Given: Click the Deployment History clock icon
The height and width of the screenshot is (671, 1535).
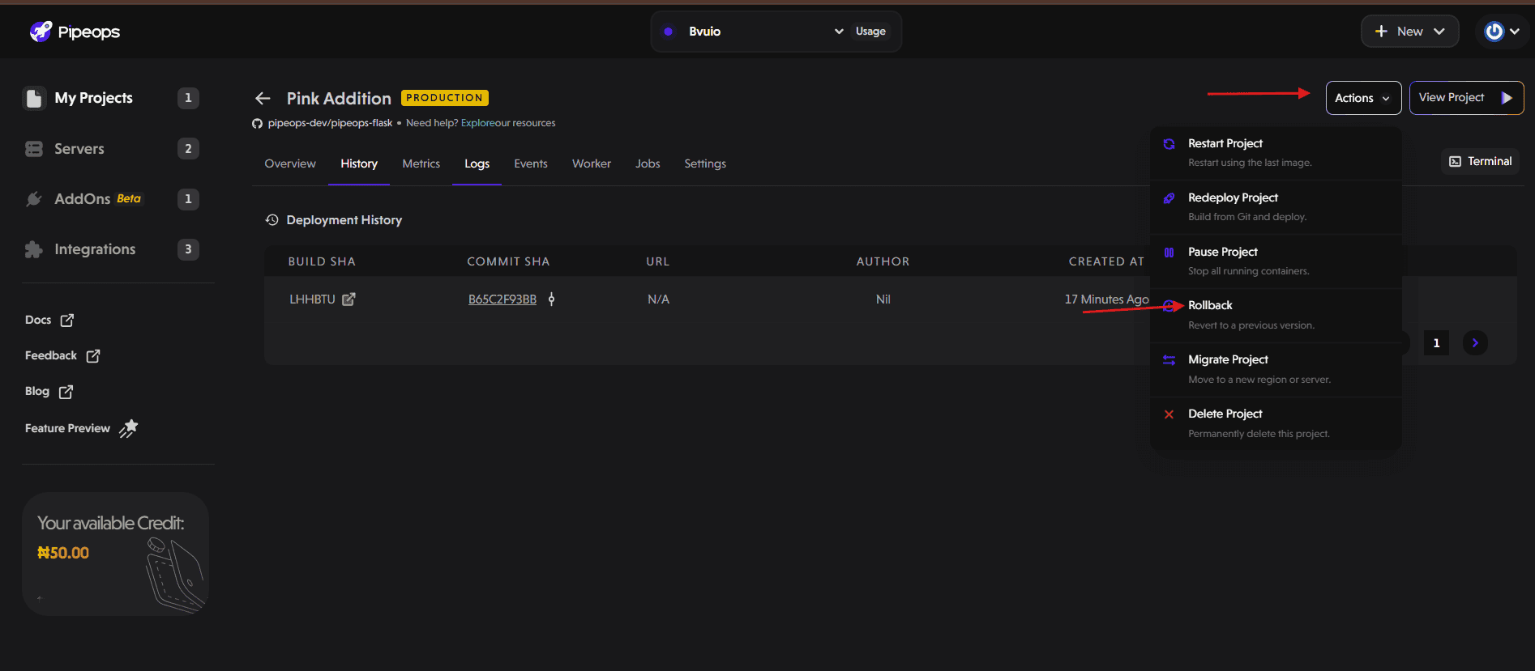Looking at the screenshot, I should (272, 220).
